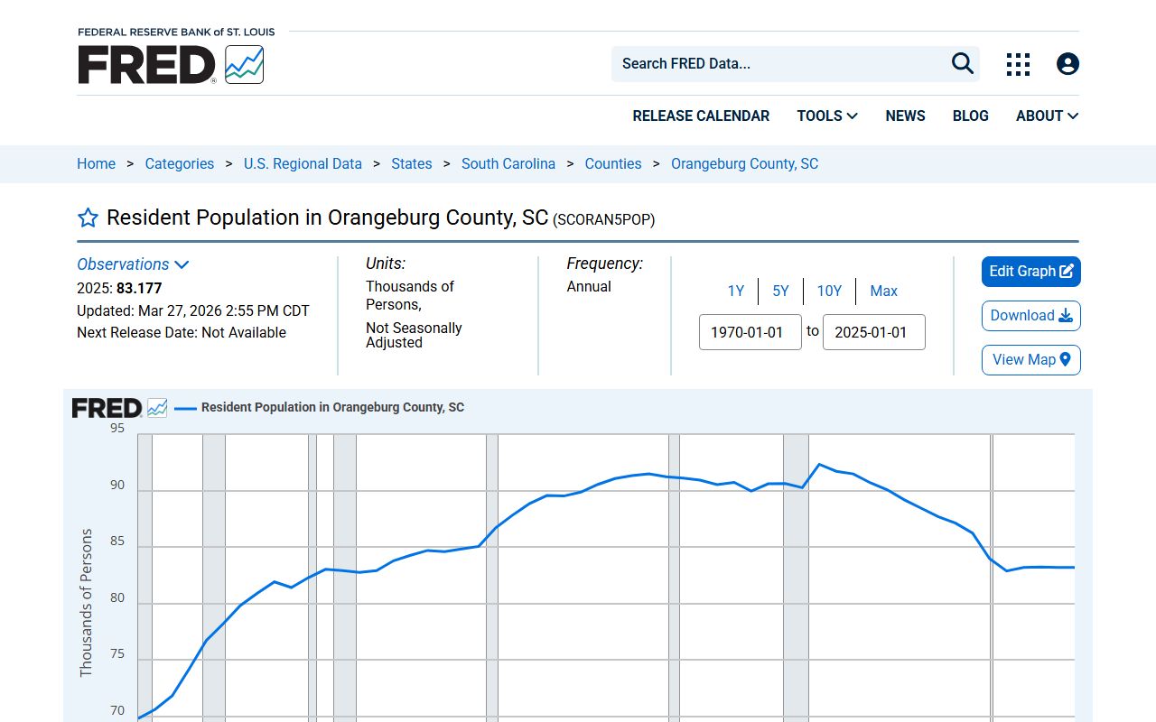Open the Orangeburg County, SC breadcrumb
This screenshot has height=722, width=1156.
pyautogui.click(x=745, y=163)
